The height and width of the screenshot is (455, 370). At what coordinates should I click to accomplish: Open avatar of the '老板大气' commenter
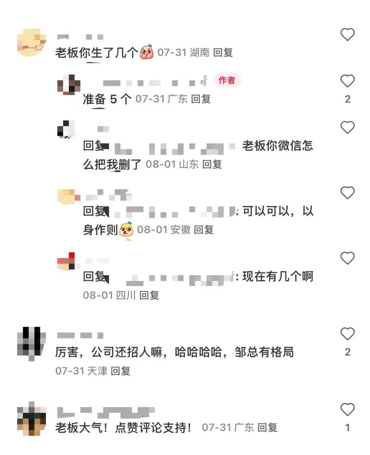32,418
